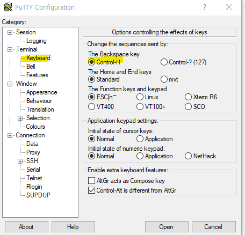The image size is (245, 235).
Task: Open the Logging category
Action: [37, 41]
